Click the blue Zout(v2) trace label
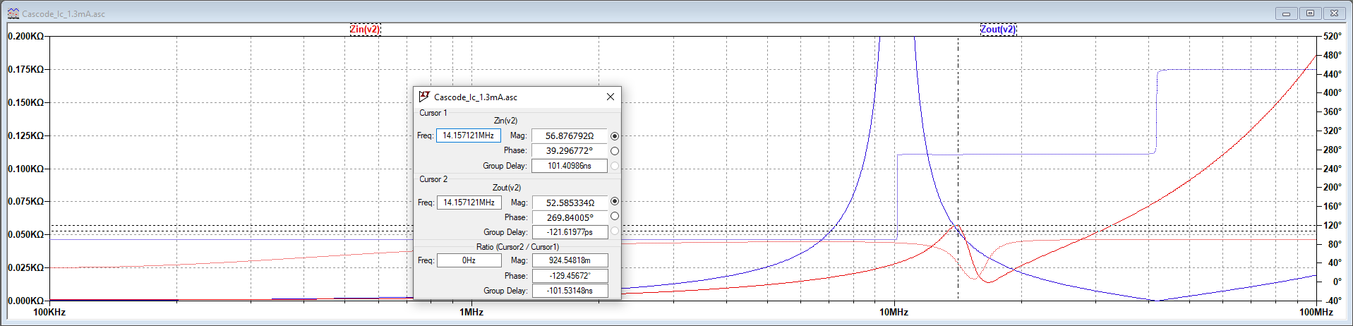This screenshot has height=326, width=1353. click(x=998, y=29)
